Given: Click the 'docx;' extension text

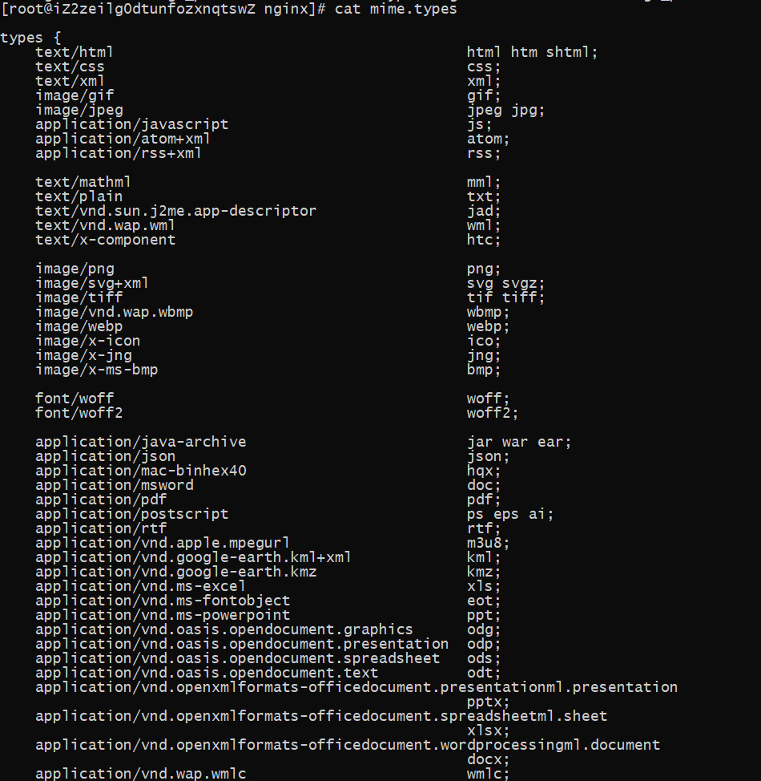Looking at the screenshot, I should (489, 760).
